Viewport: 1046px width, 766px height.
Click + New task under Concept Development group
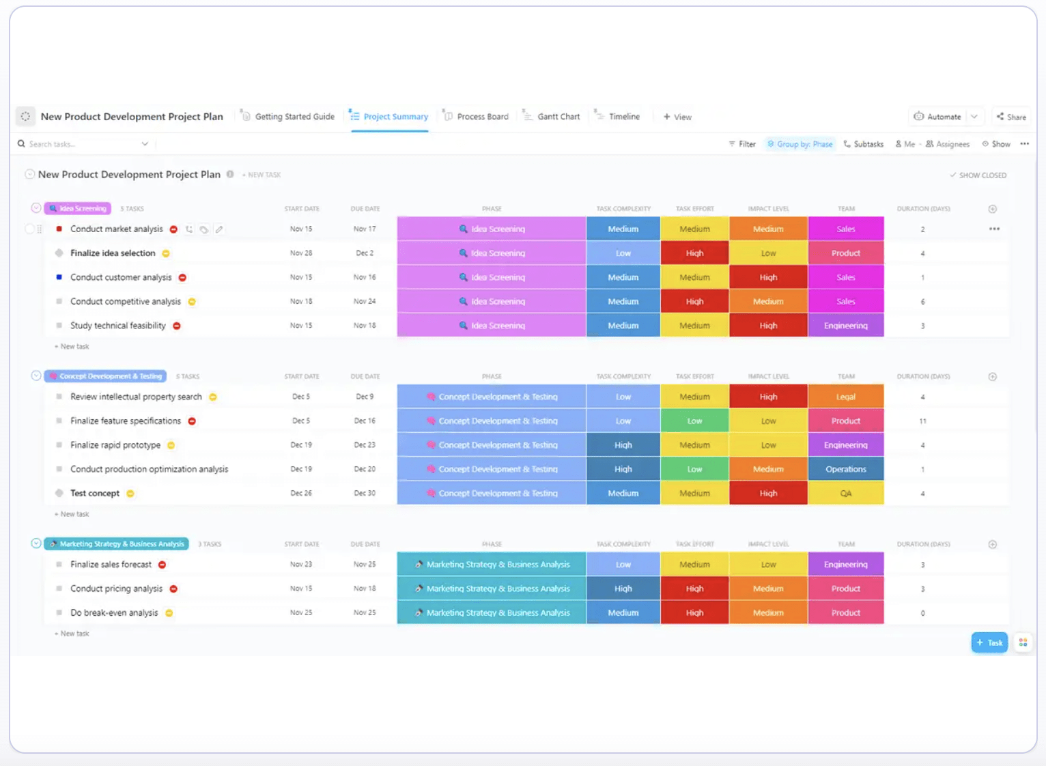point(72,514)
